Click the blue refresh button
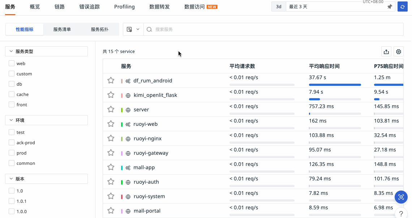The width and height of the screenshot is (412, 218). pyautogui.click(x=403, y=7)
